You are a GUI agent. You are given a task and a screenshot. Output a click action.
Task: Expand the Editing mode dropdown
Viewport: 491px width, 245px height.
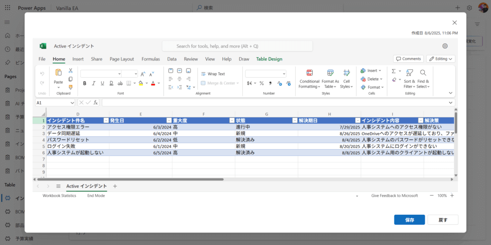coord(441,59)
